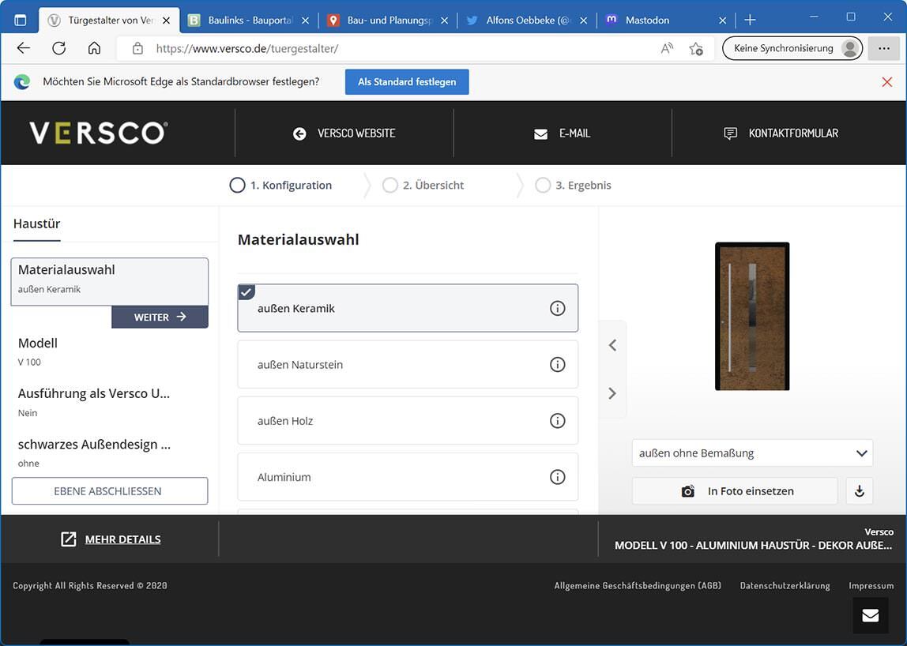Open browser home page
907x646 pixels.
coord(94,48)
